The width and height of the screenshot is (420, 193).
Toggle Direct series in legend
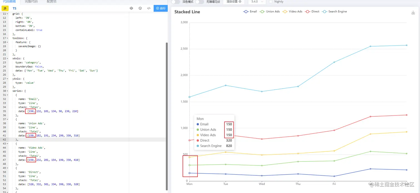(x=312, y=12)
